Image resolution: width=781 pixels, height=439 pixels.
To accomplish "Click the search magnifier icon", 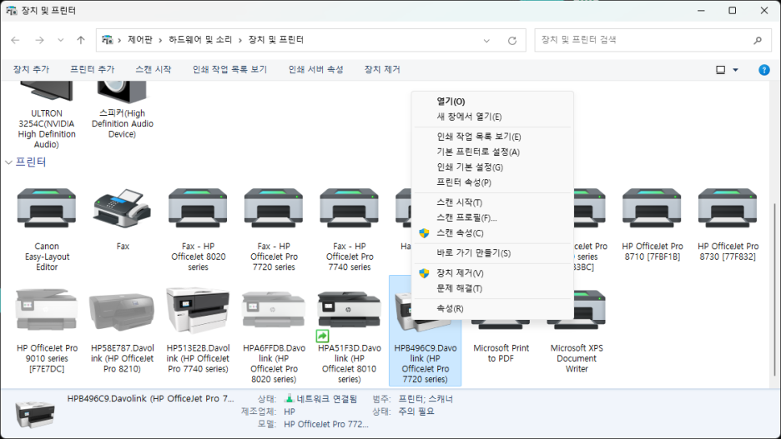I will tap(758, 40).
